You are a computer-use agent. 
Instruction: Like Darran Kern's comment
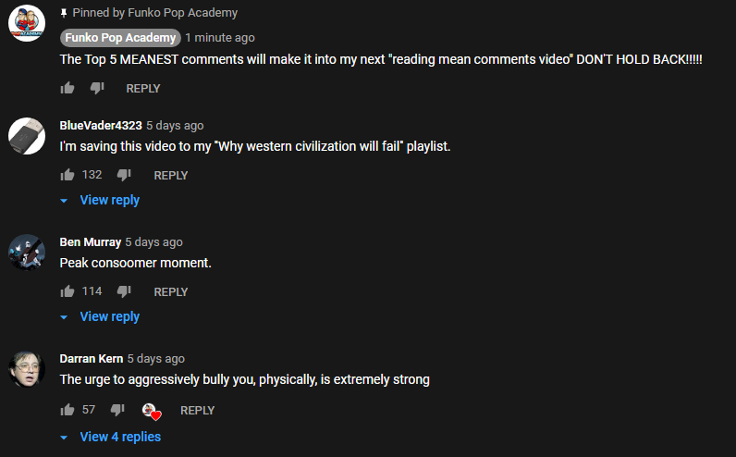pos(67,410)
